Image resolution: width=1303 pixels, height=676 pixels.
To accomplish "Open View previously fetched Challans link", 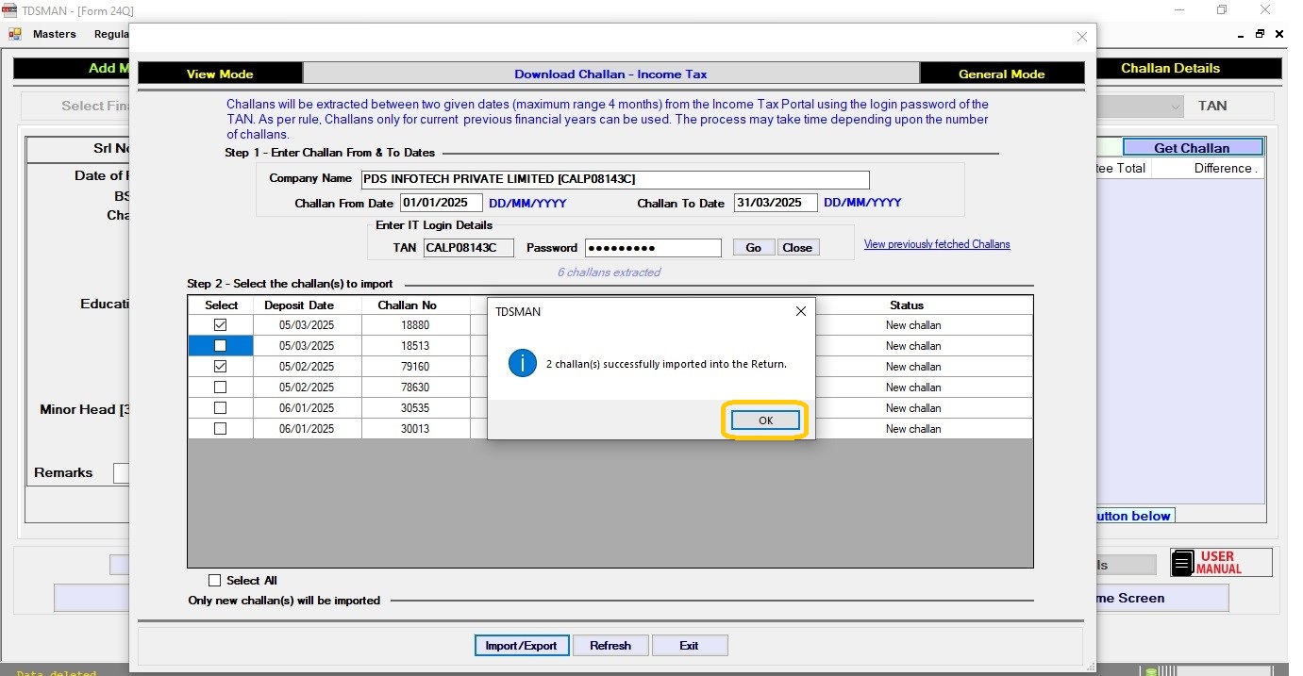I will coord(936,244).
